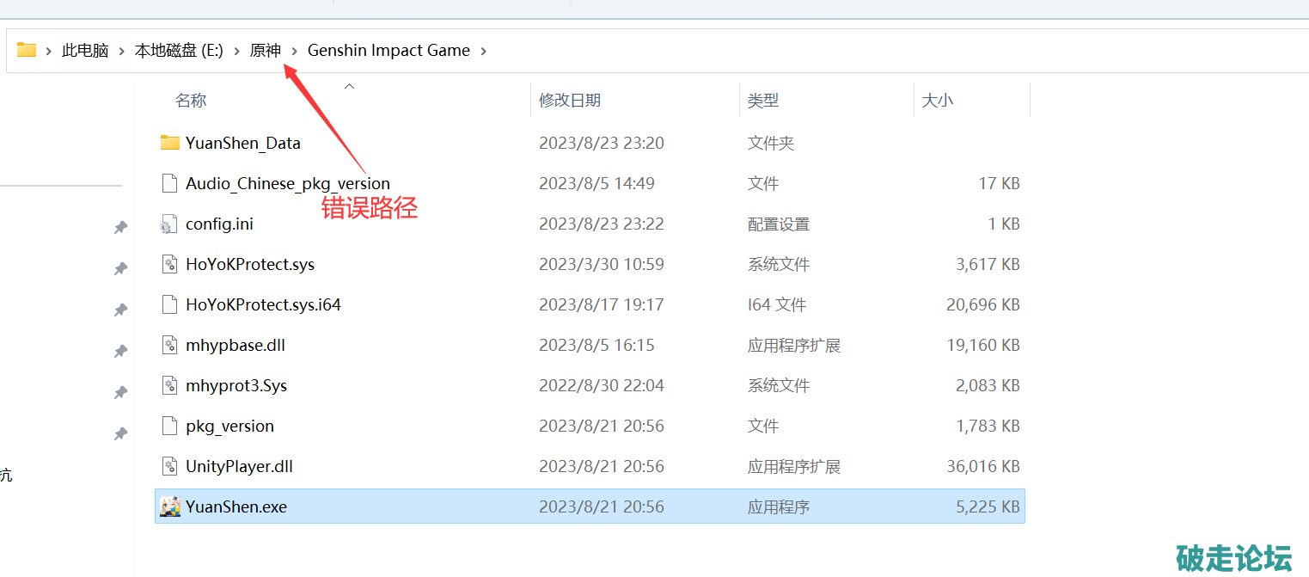Sort by 大小 column header

pyautogui.click(x=937, y=101)
